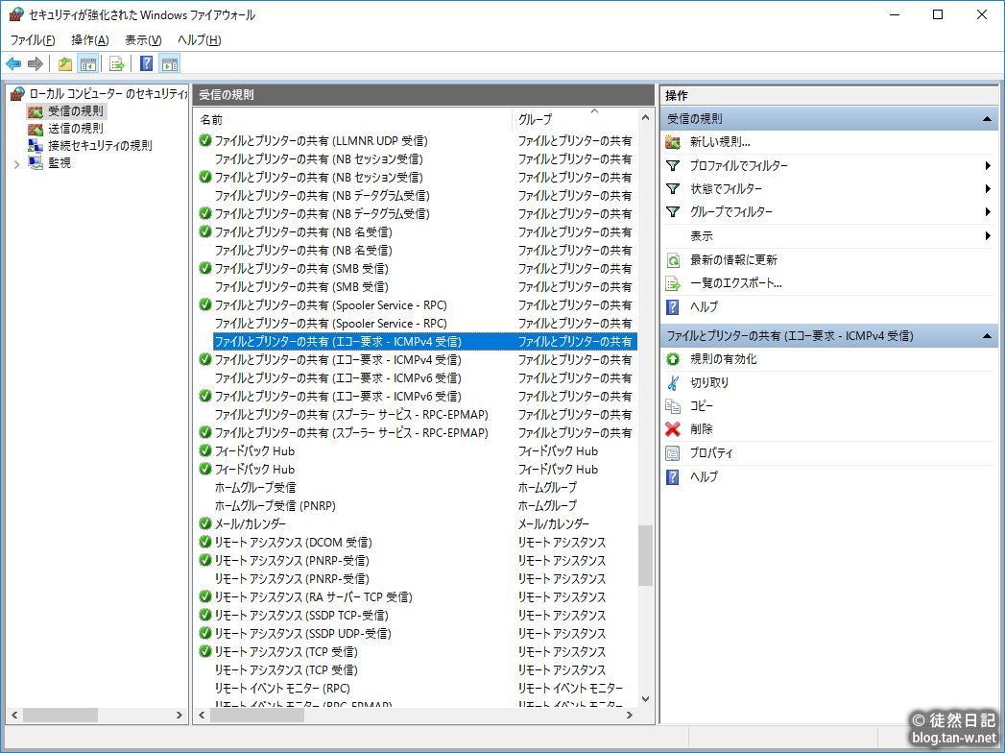Click the 新しい規則 icon in actions pane

[673, 142]
